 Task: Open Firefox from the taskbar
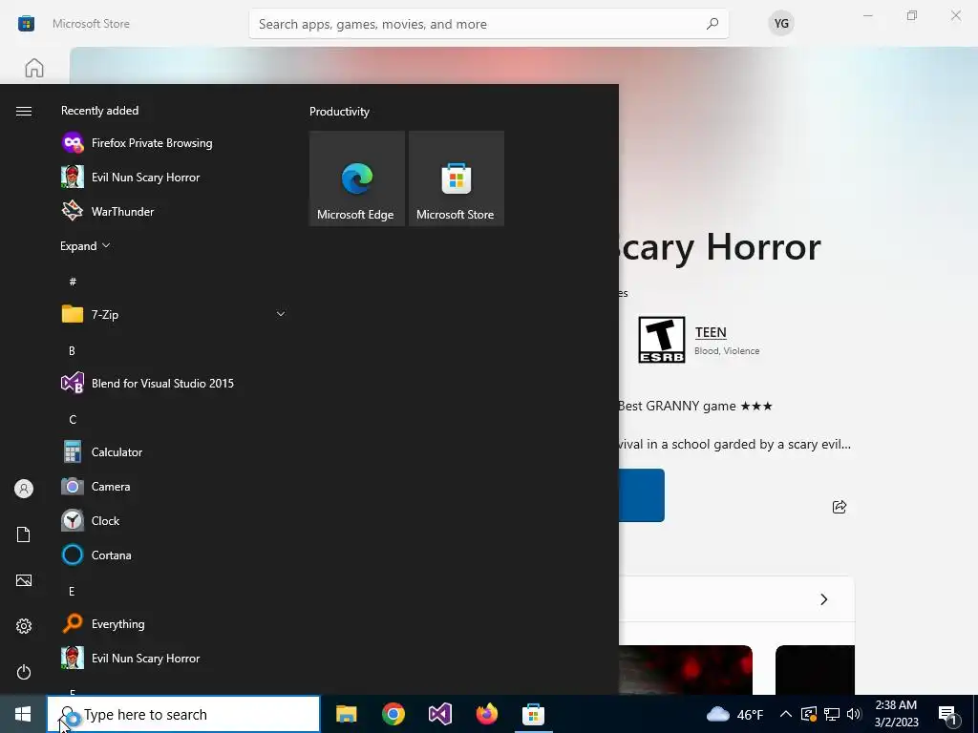486,714
